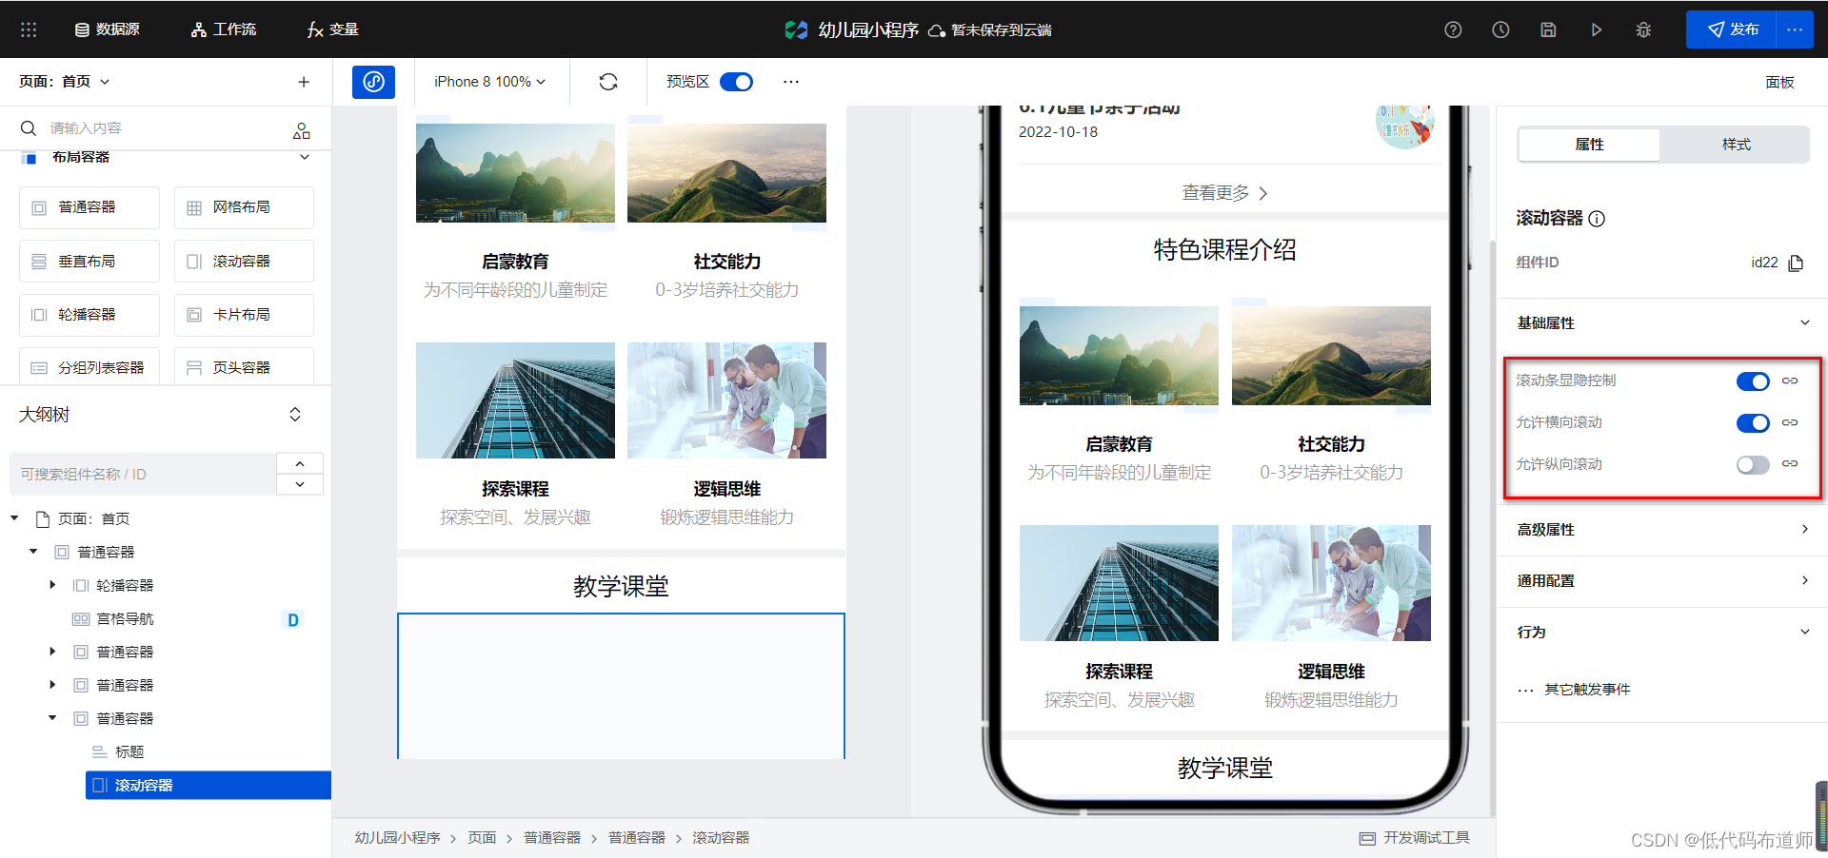Collapse the 基础属性 section
Viewport: 1828px width, 858px height.
(1804, 322)
